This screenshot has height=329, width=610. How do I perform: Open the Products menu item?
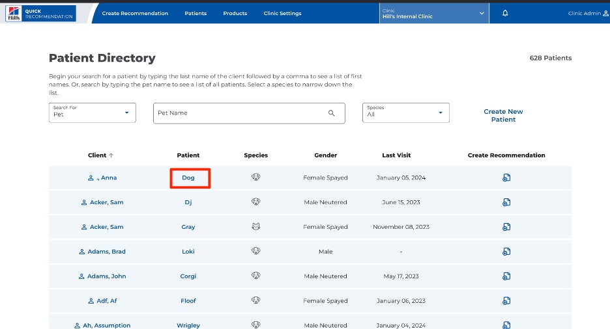(235, 13)
